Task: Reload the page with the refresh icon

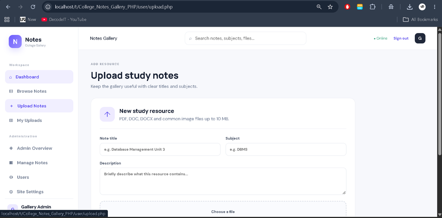Action: pyautogui.click(x=33, y=7)
